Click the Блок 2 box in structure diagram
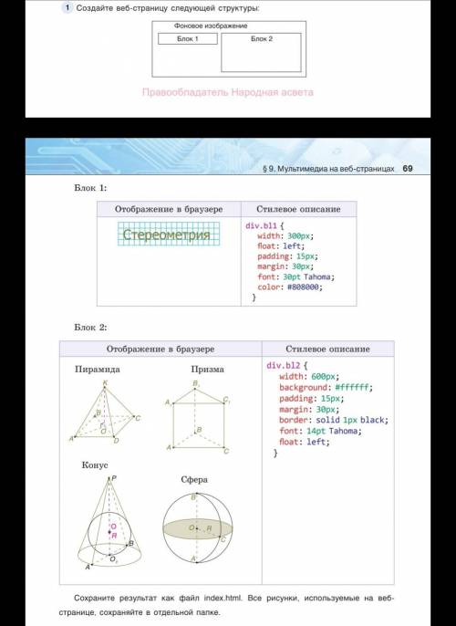The height and width of the screenshot is (626, 456). (x=262, y=52)
